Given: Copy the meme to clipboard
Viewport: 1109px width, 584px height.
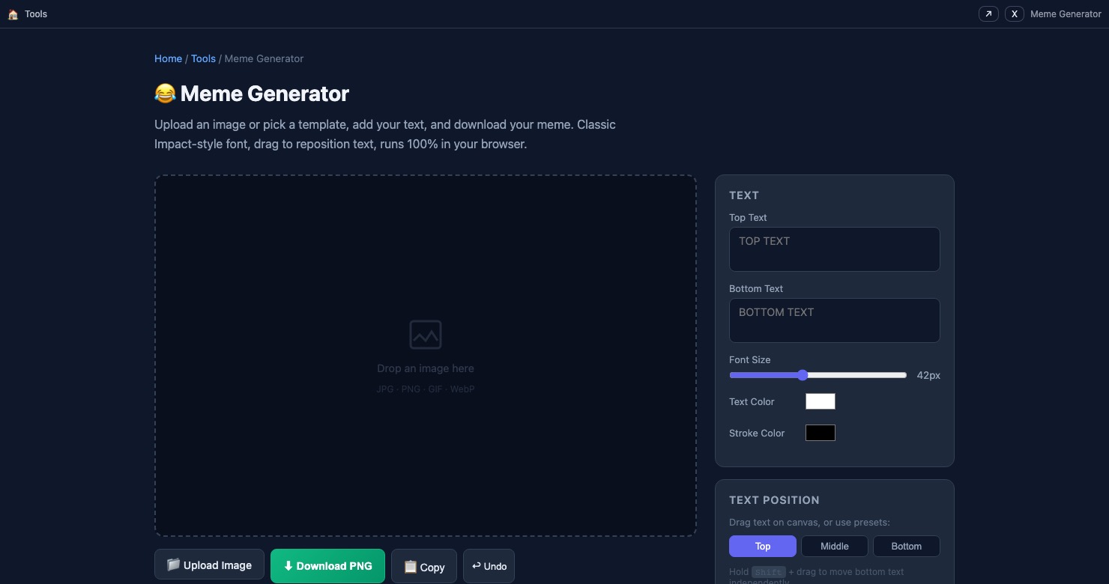Looking at the screenshot, I should pyautogui.click(x=423, y=567).
